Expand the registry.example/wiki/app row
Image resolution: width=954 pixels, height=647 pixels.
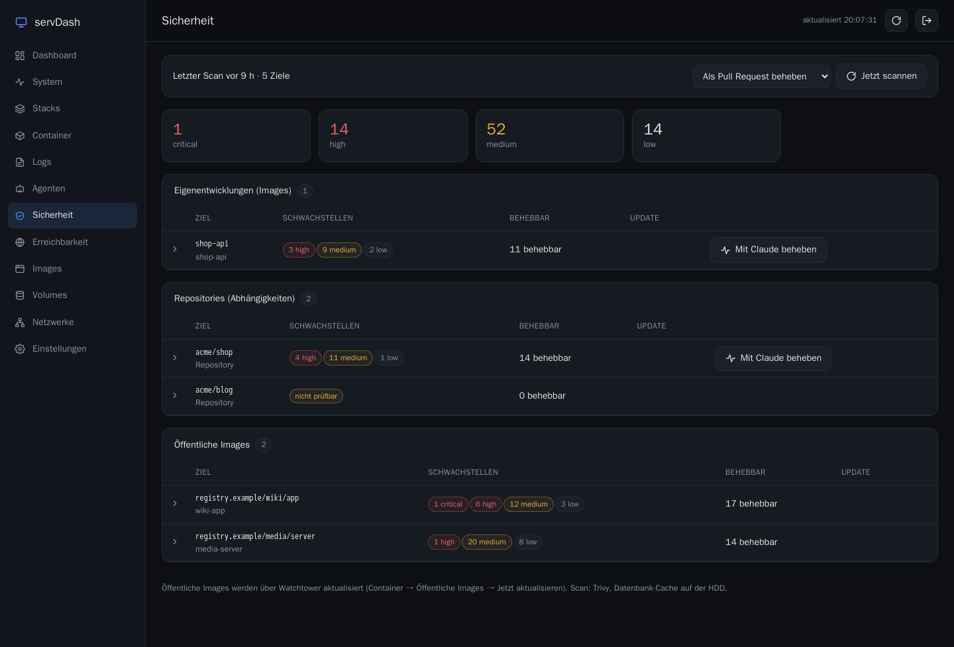tap(175, 504)
